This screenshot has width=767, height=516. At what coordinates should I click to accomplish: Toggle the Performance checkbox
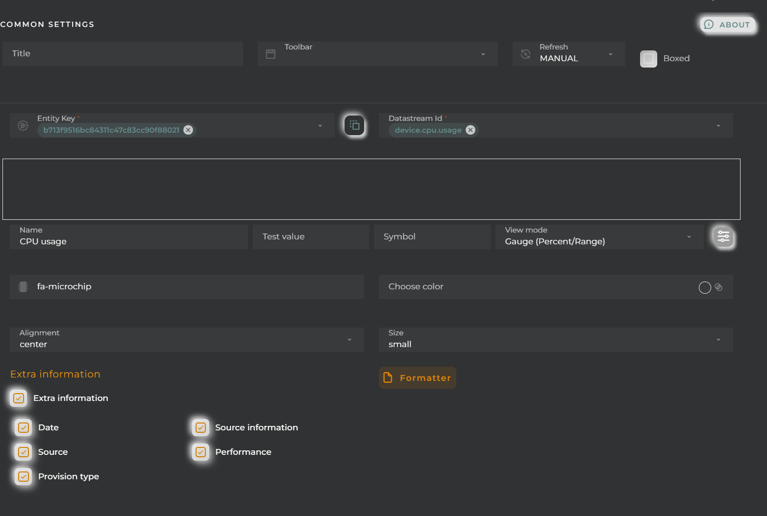(200, 452)
